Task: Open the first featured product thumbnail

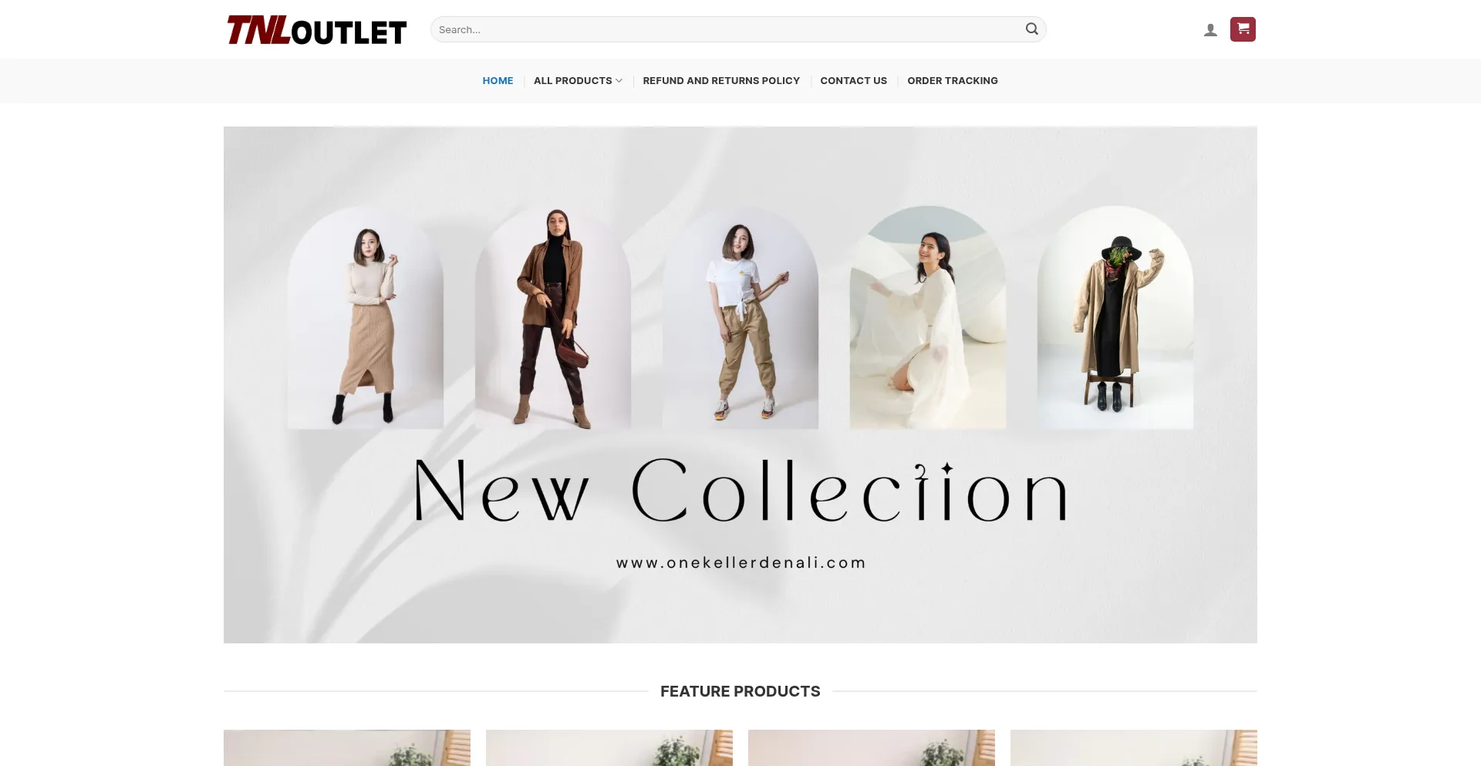Action: 347,747
